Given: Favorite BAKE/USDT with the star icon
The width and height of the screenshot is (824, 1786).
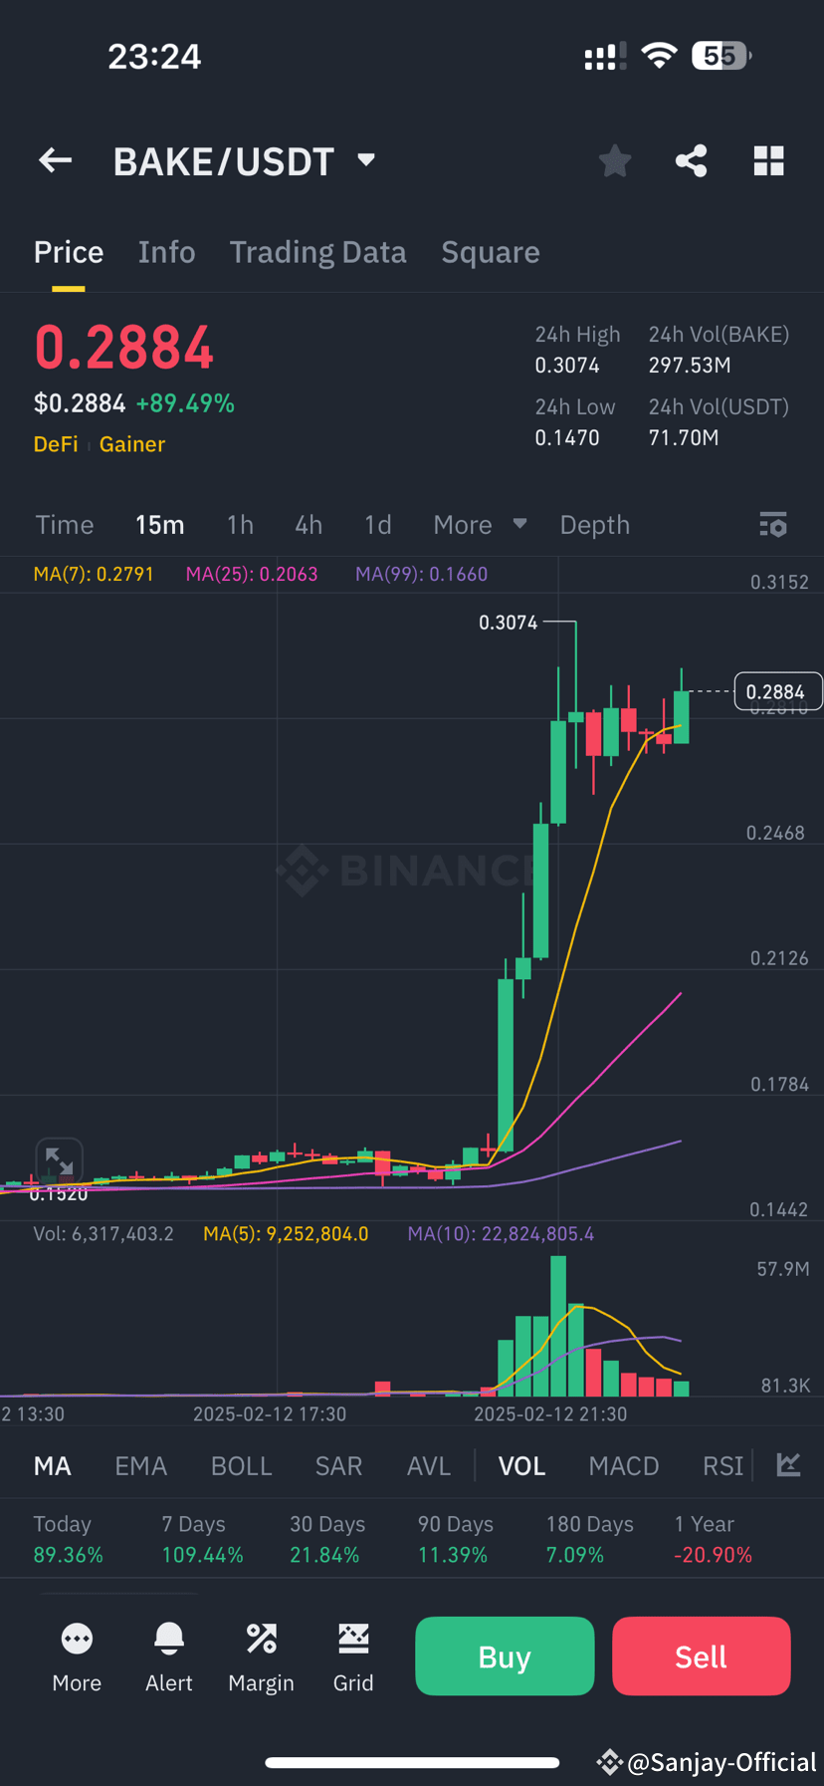Looking at the screenshot, I should click(614, 160).
